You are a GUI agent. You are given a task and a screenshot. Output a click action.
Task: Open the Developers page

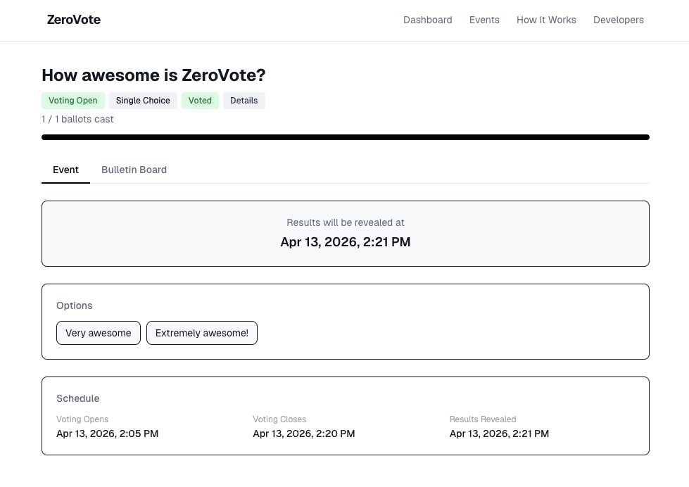point(618,20)
